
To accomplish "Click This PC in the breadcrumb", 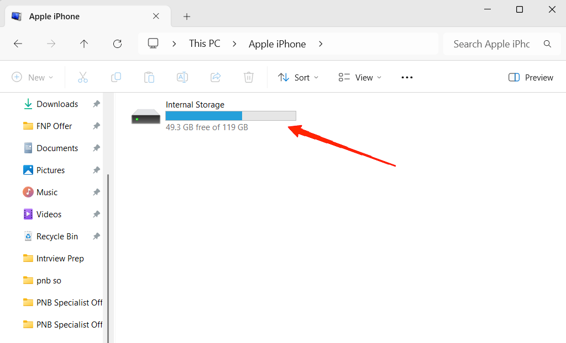I will point(205,44).
